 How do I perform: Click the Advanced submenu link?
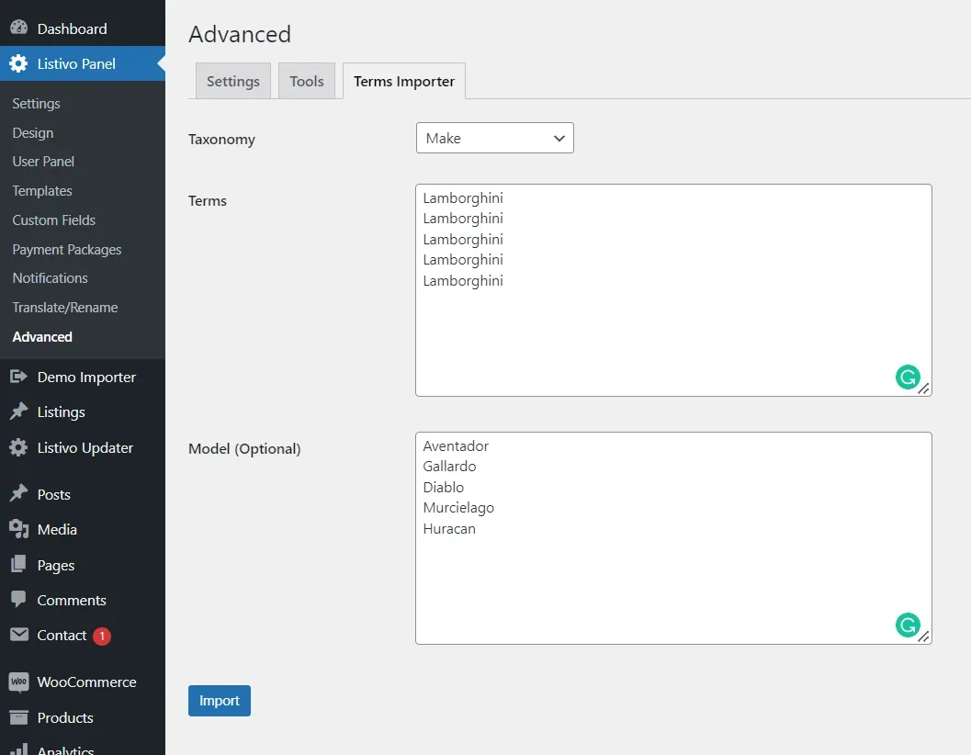[42, 336]
